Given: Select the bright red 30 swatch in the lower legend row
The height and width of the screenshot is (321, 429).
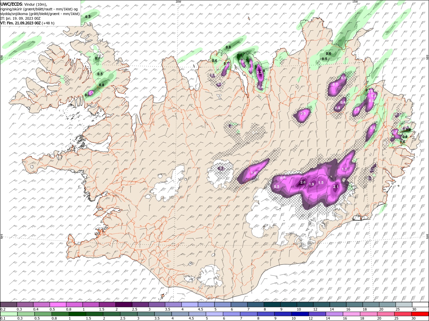Looking at the screenshot, I should click(x=420, y=314).
